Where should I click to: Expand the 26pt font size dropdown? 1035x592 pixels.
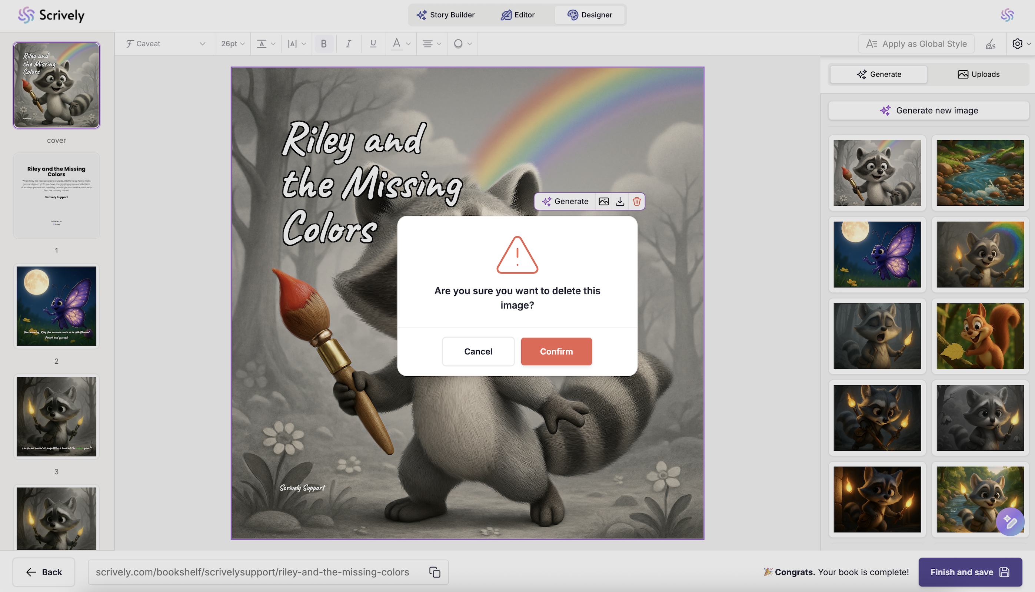point(233,44)
